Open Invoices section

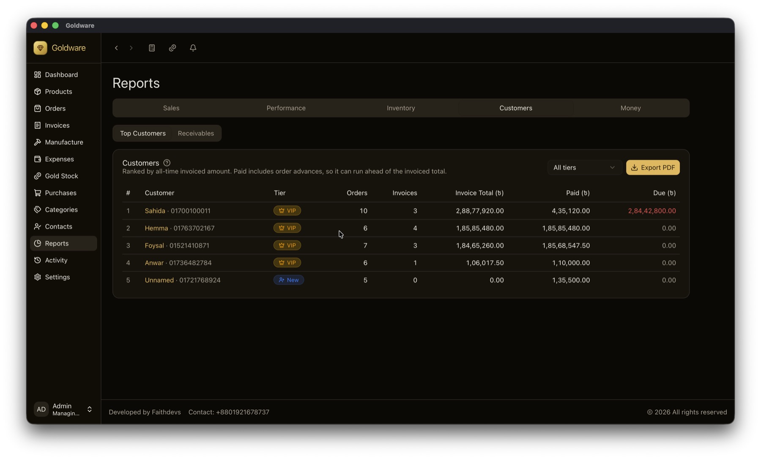click(x=63, y=125)
